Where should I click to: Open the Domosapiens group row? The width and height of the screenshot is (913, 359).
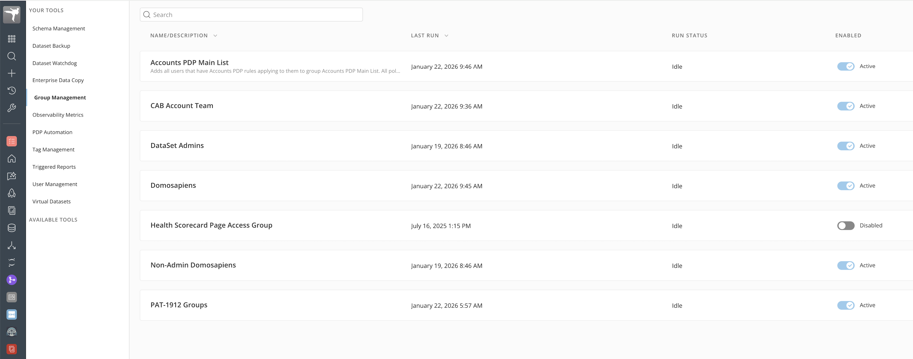[173, 185]
